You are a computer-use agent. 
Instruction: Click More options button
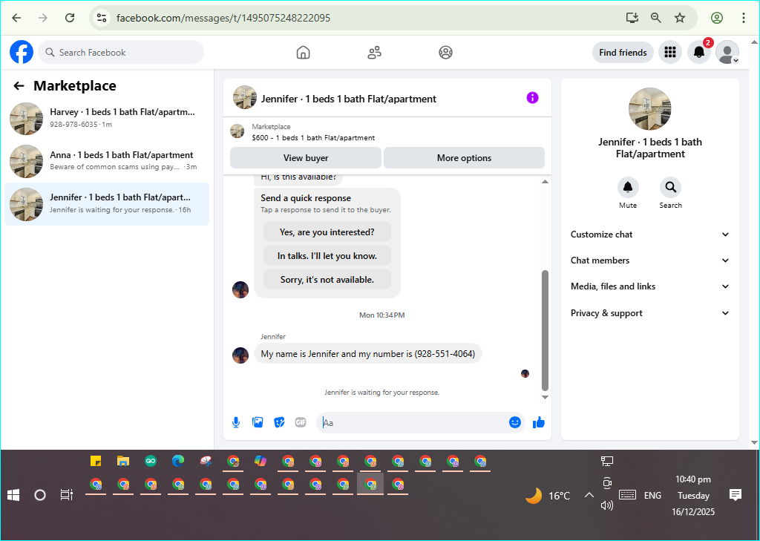click(x=464, y=158)
